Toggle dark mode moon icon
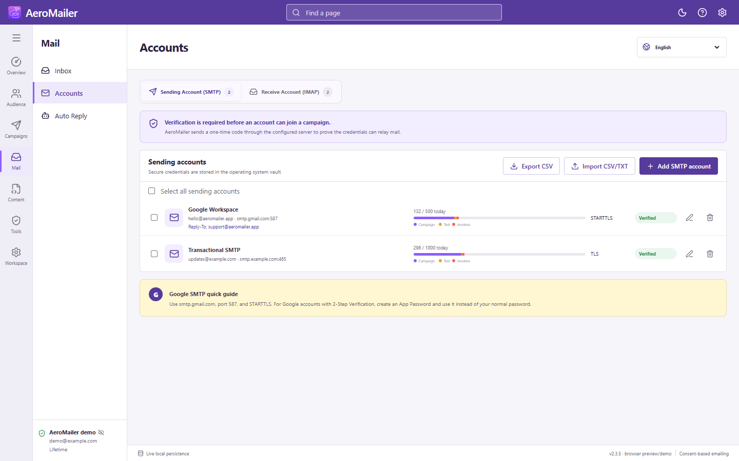 (682, 13)
